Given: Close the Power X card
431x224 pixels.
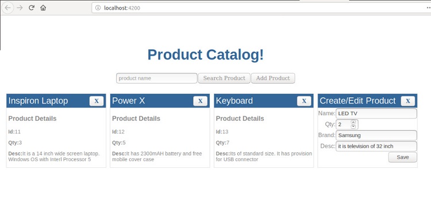Looking at the screenshot, I should point(201,101).
